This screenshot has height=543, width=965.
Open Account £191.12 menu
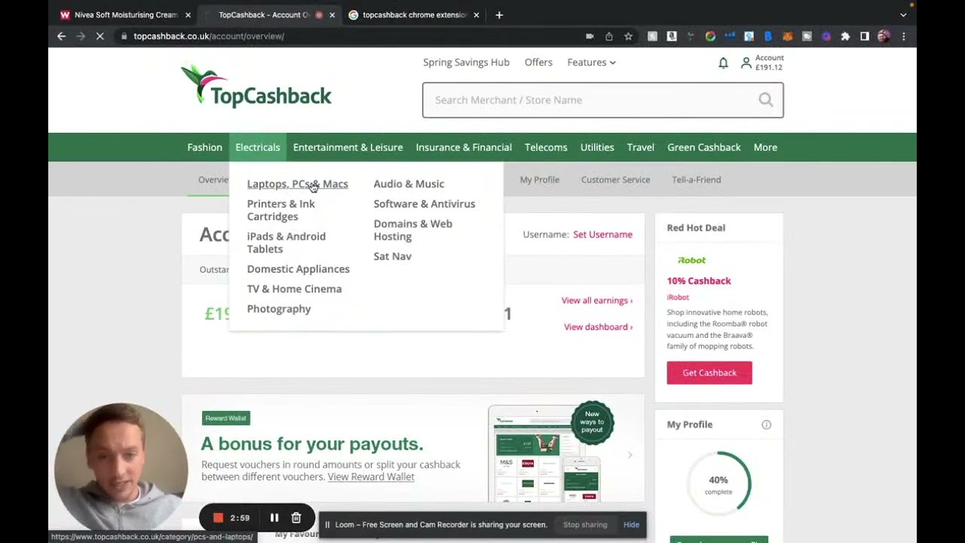(x=762, y=63)
